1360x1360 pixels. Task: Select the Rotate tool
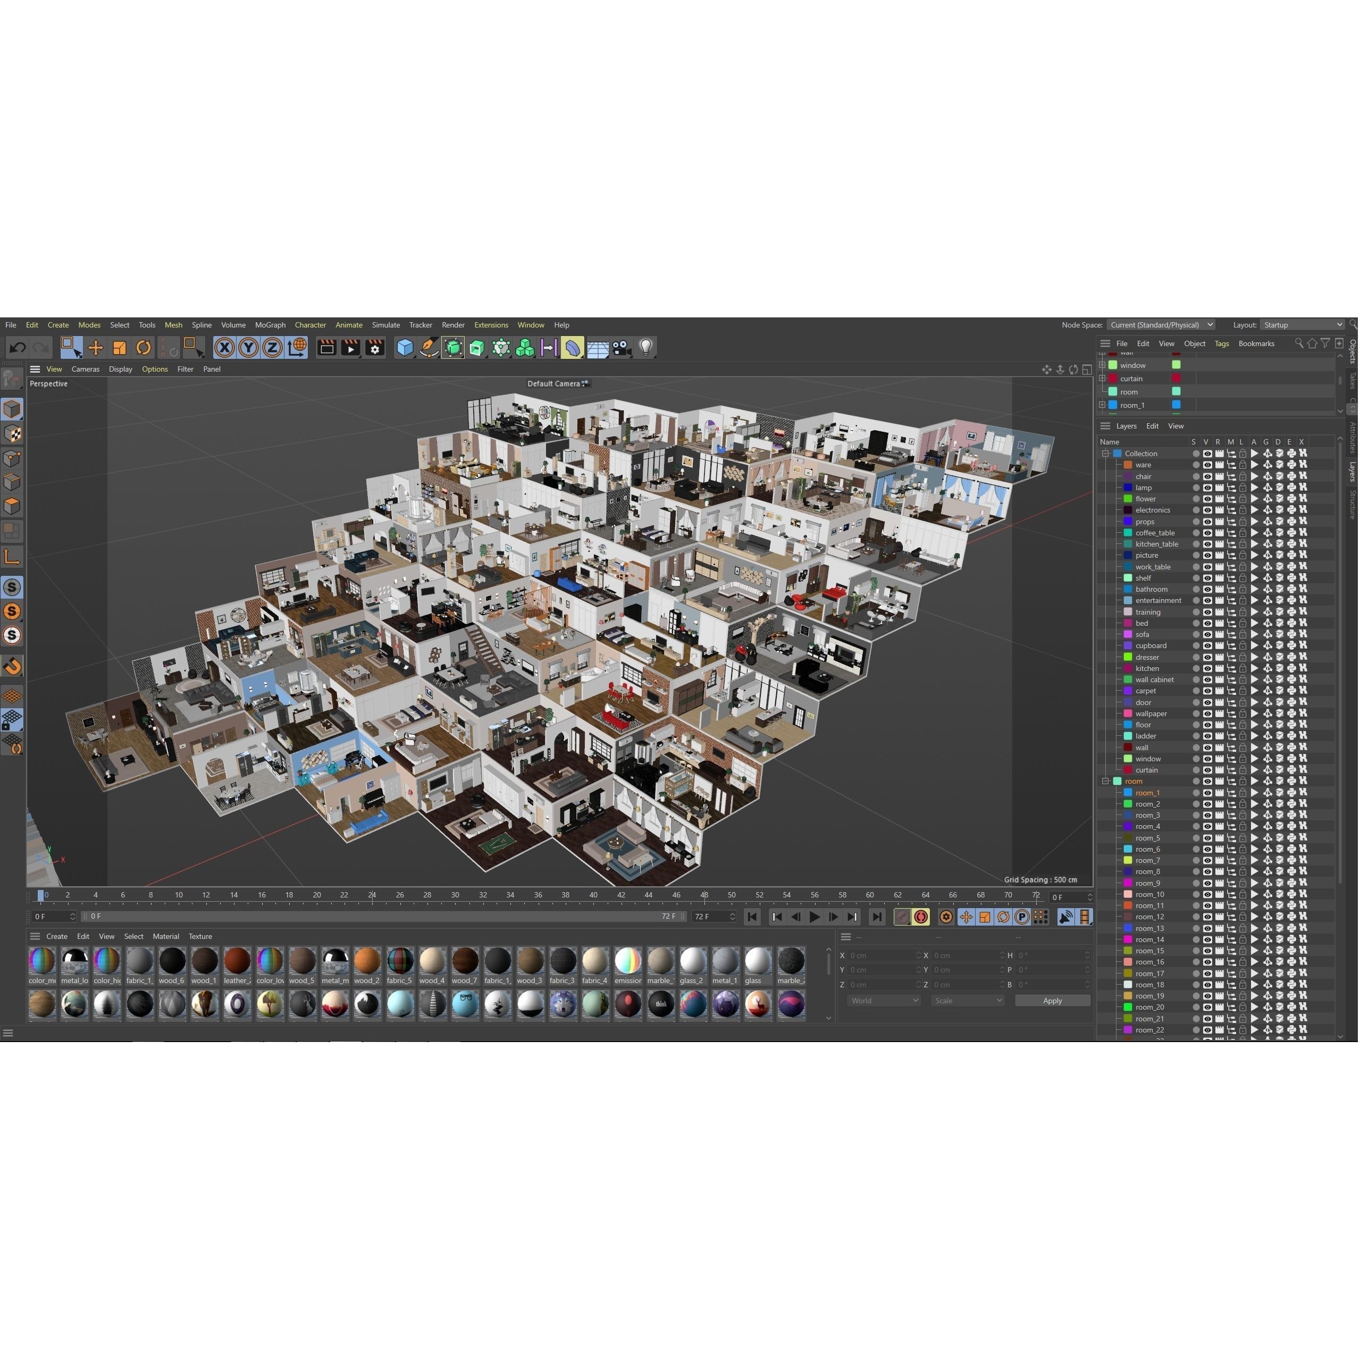[x=144, y=347]
